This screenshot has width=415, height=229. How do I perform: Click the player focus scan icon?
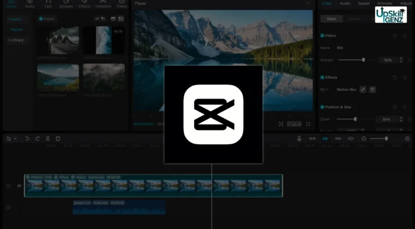[281, 124]
